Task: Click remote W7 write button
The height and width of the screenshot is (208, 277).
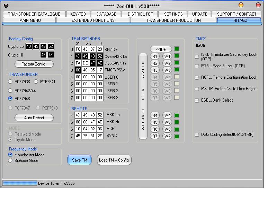Action: tap(167, 136)
